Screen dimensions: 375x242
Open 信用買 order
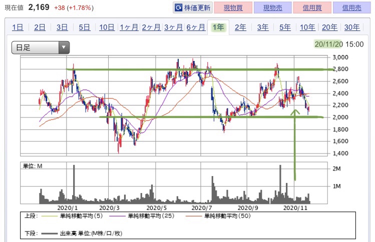tap(312, 8)
